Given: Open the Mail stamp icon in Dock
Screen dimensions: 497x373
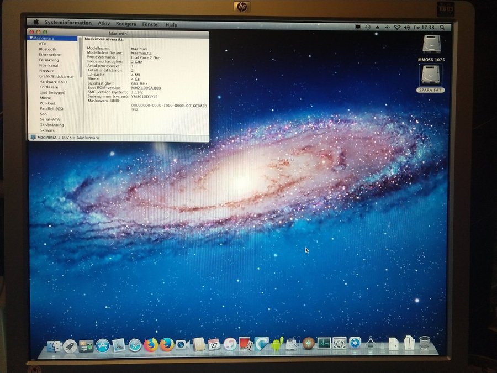Looking at the screenshot, I should (119, 345).
